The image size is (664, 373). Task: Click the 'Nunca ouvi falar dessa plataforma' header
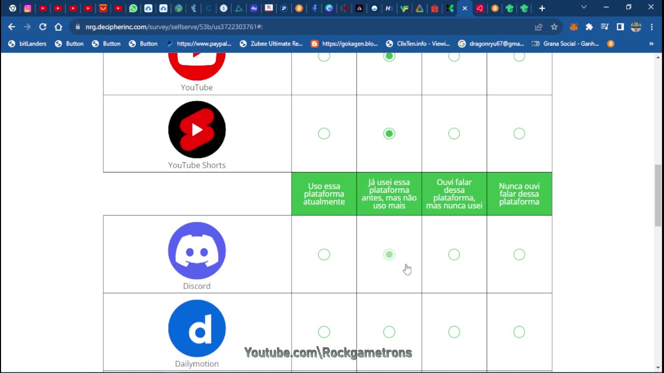point(519,194)
